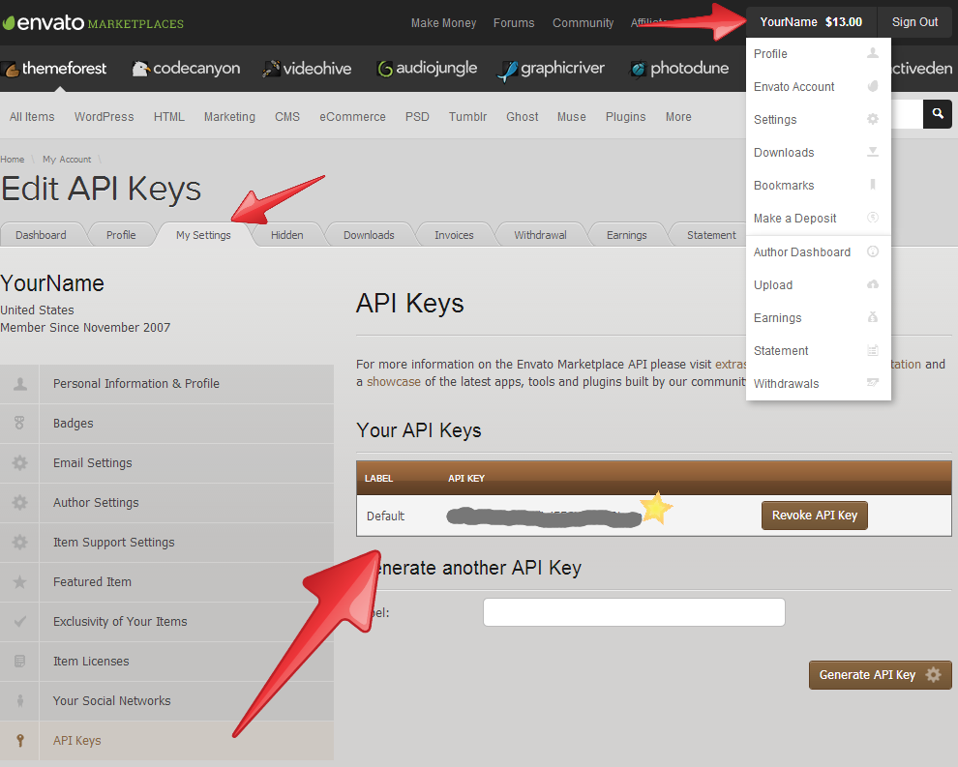Open ThemeForest marketplace logo
Viewport: 958px width, 767px height.
pyautogui.click(x=55, y=69)
